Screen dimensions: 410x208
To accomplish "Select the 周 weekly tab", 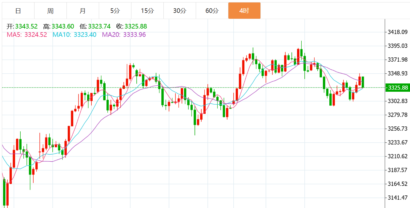I will tap(50, 11).
